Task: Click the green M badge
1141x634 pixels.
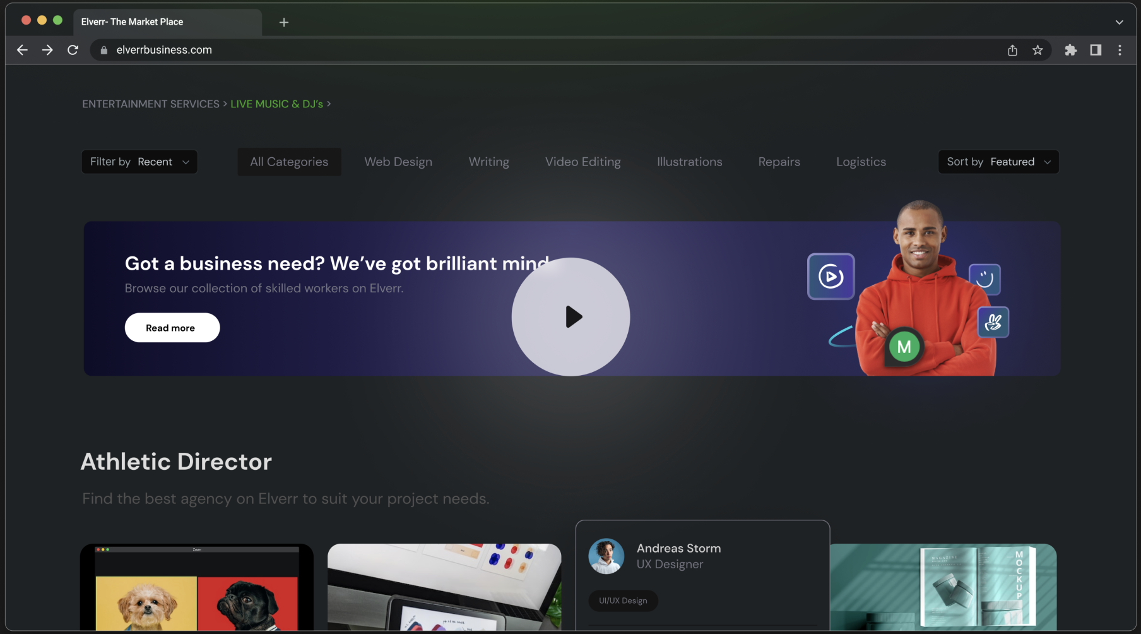Action: point(904,347)
